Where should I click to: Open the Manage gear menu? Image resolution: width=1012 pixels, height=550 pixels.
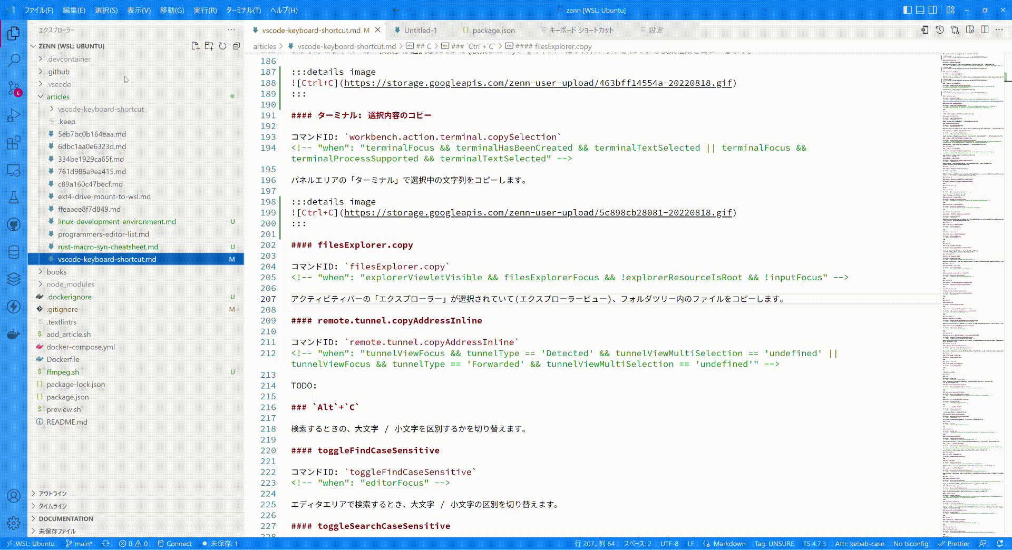(x=14, y=523)
